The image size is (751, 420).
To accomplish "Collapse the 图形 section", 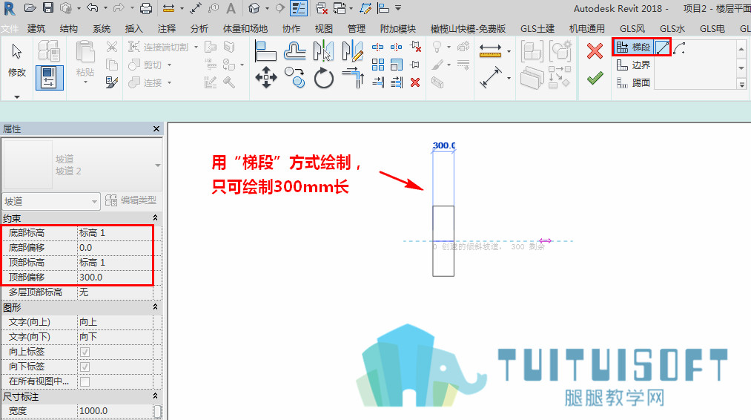I will coord(155,307).
